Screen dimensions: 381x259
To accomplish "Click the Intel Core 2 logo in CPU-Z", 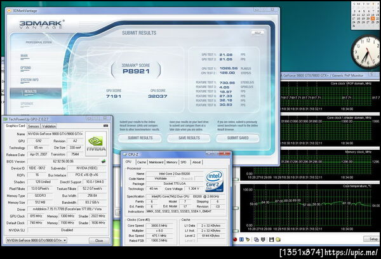I will point(215,182).
